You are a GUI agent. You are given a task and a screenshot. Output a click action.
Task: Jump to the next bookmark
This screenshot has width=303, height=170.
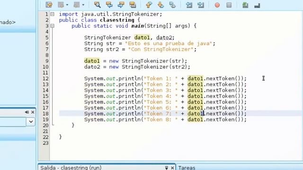pyautogui.click(x=160, y=5)
